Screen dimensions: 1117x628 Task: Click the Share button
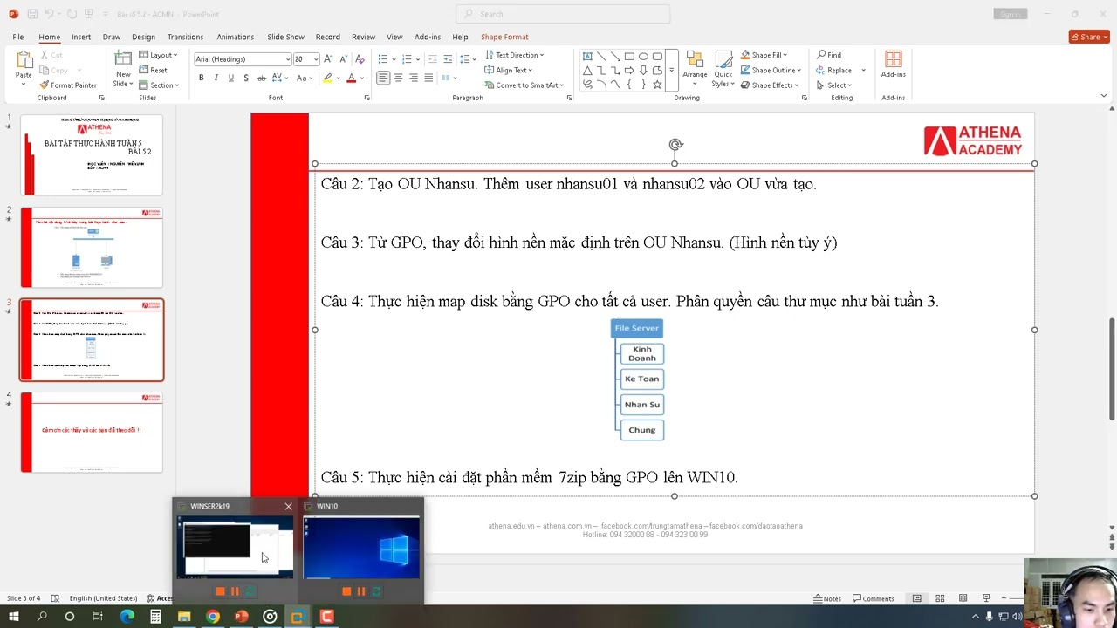[x=1088, y=37]
